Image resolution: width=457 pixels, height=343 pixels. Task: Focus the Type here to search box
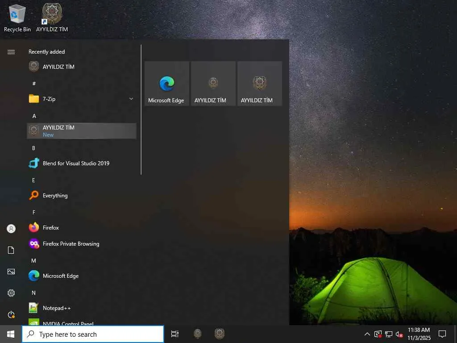tap(93, 334)
